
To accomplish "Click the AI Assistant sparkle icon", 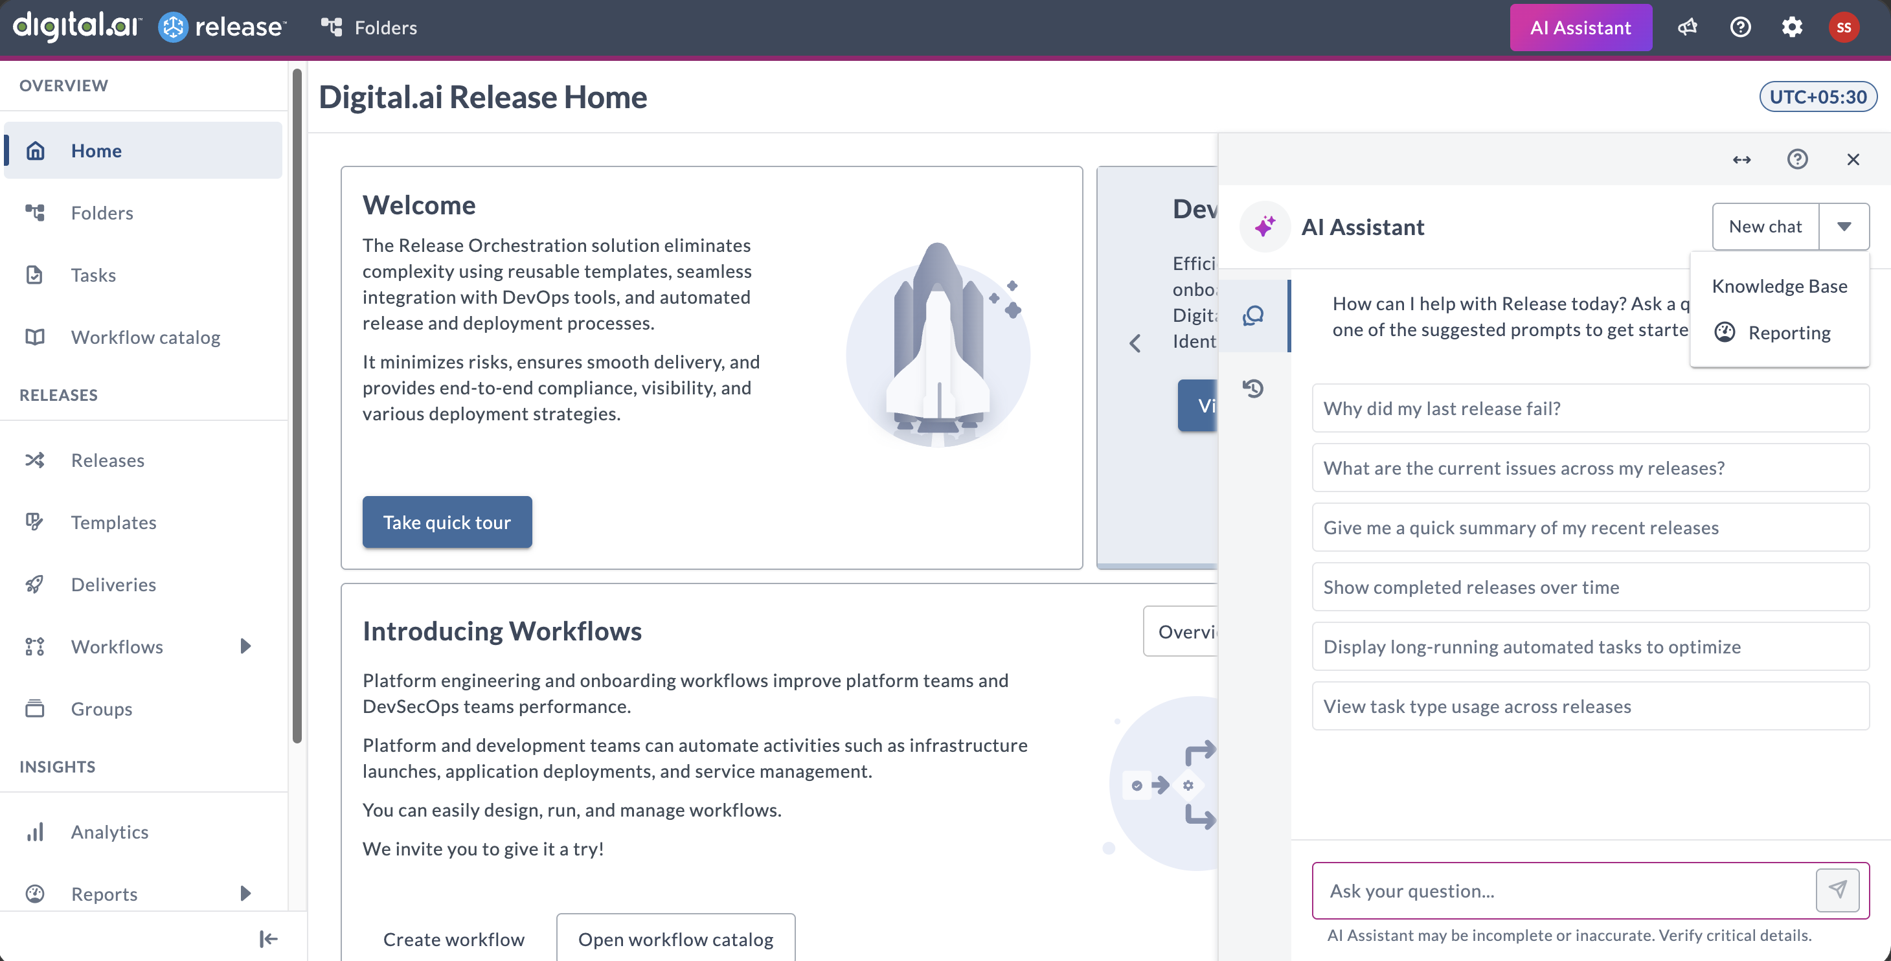I will [x=1265, y=226].
